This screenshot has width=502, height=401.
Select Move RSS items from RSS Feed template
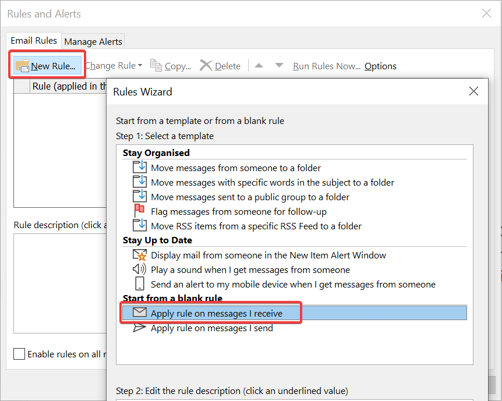click(x=256, y=226)
